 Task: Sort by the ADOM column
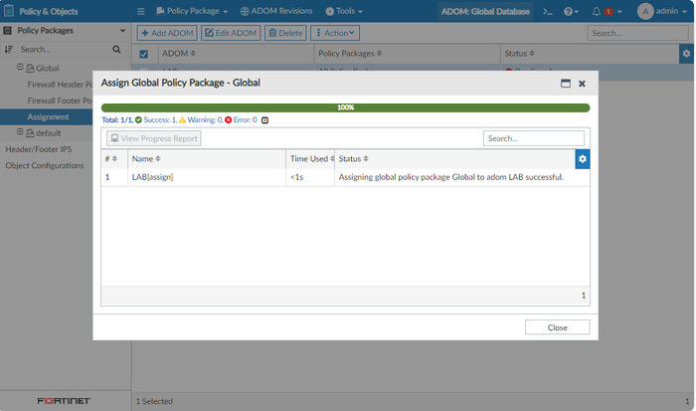(x=178, y=54)
